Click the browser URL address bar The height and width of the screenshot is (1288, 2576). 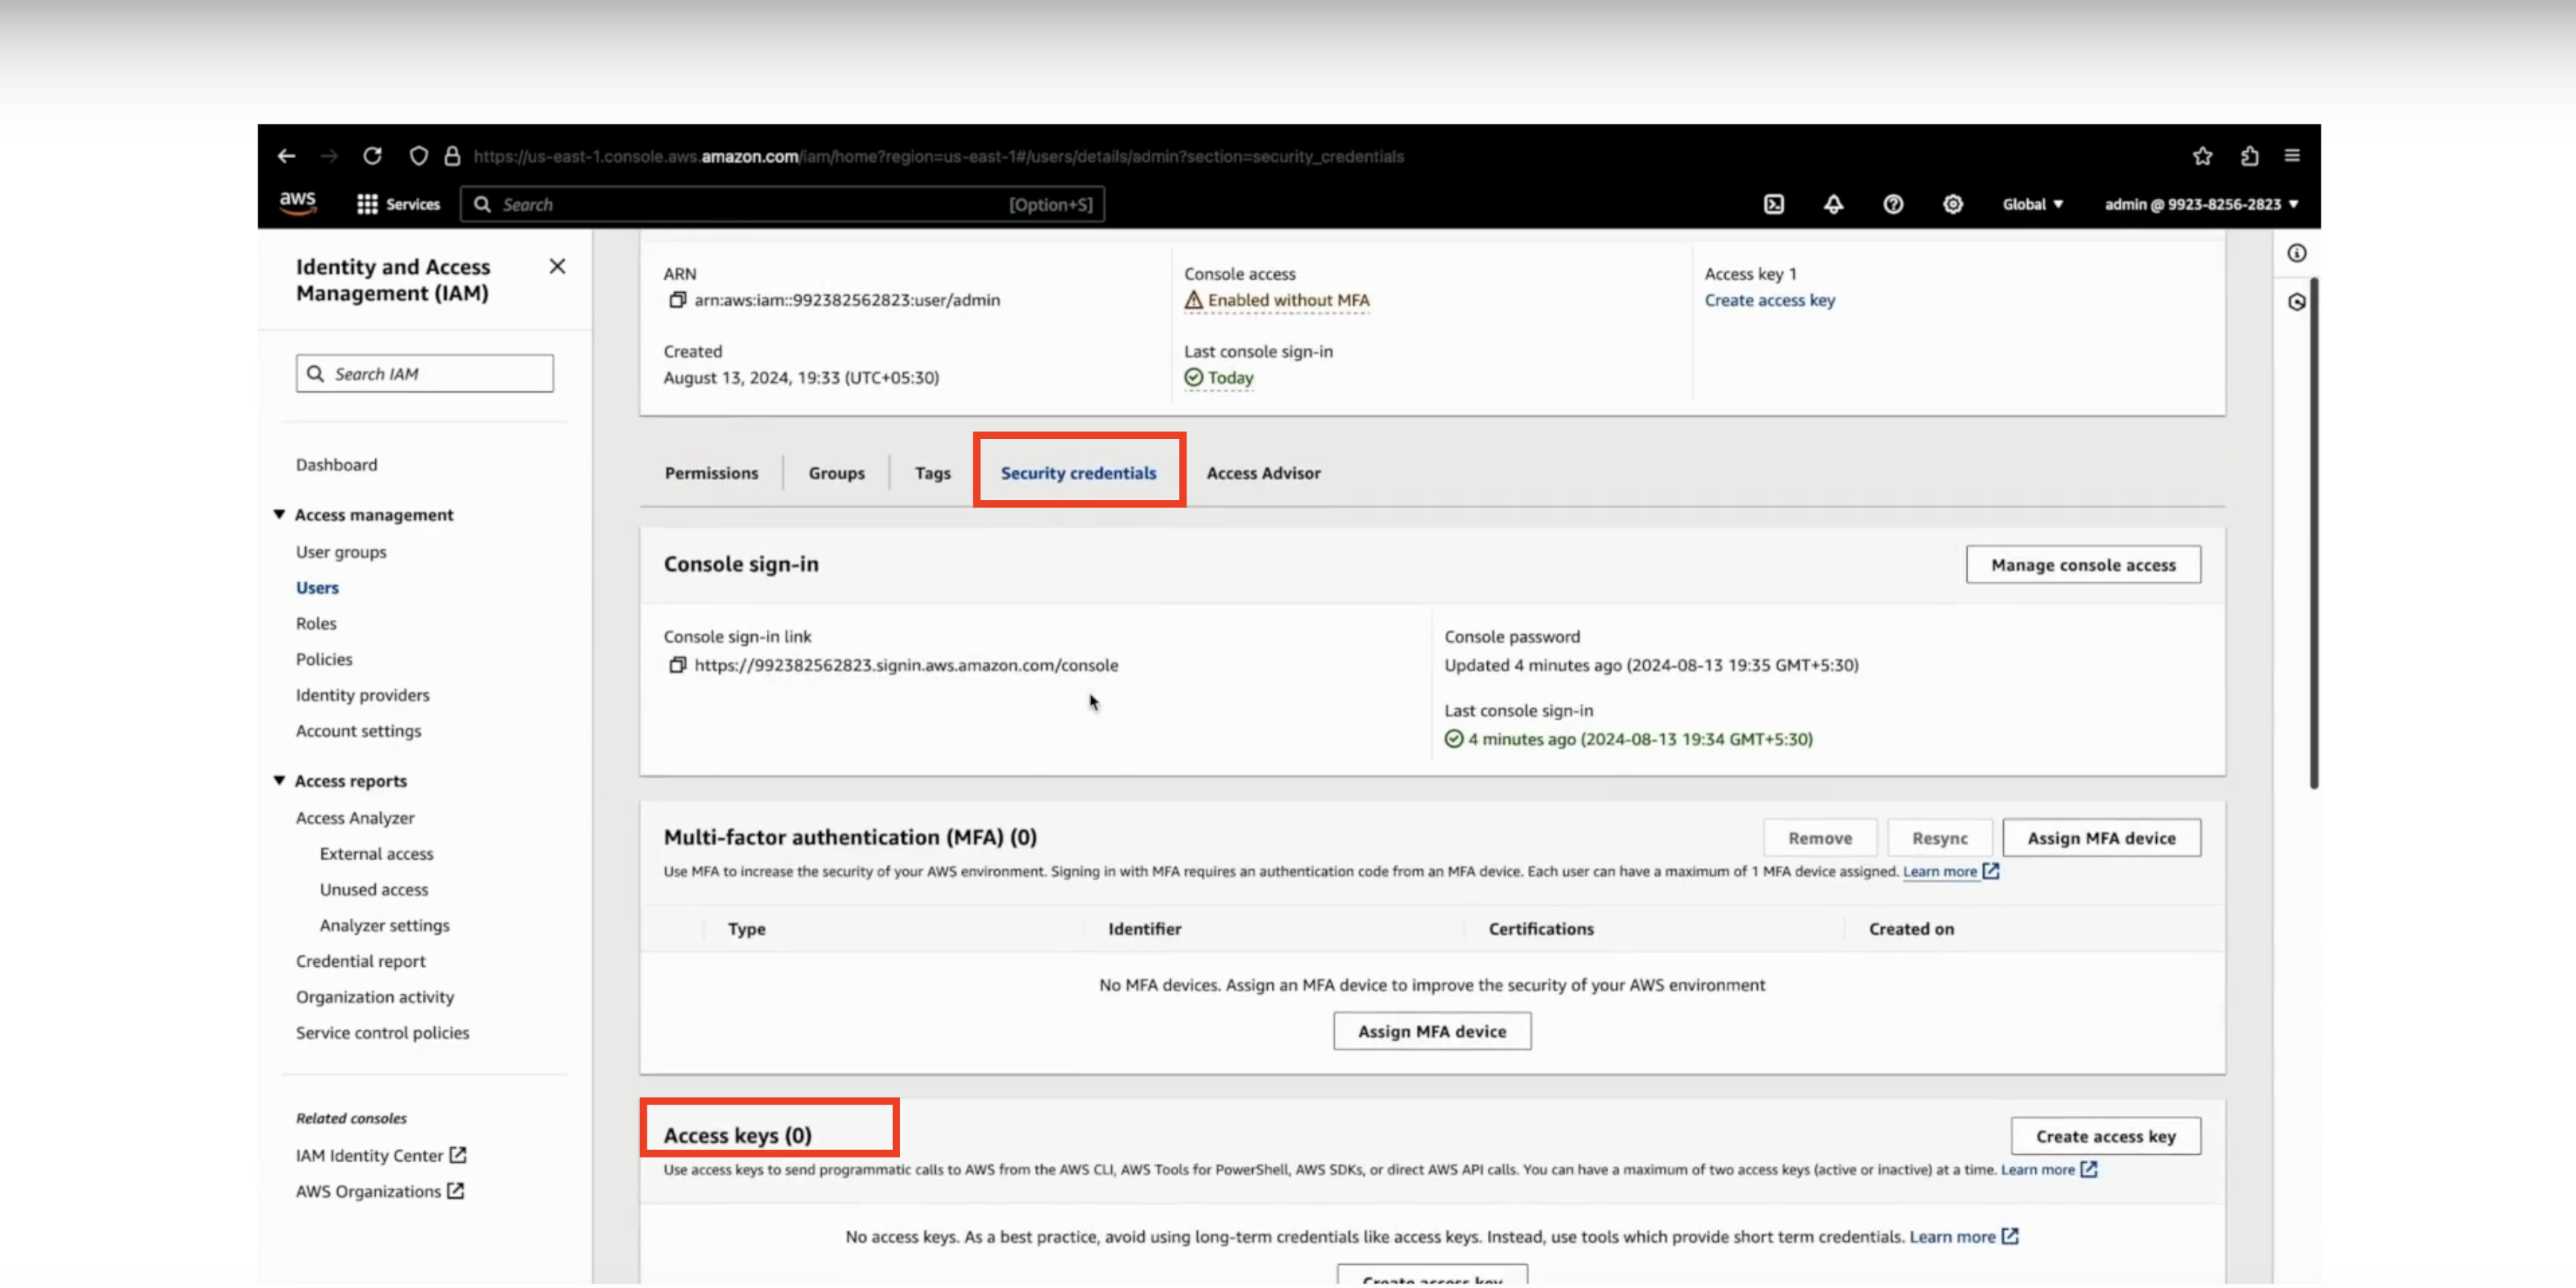(x=938, y=156)
